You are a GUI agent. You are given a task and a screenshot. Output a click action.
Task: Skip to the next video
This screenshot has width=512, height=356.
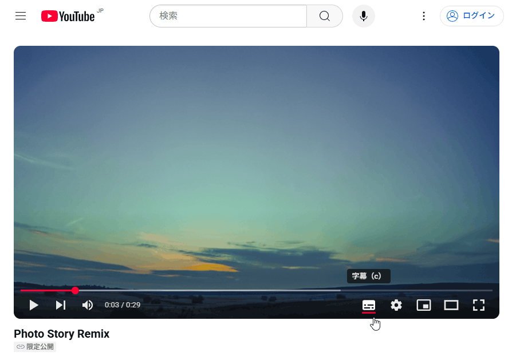[61, 305]
